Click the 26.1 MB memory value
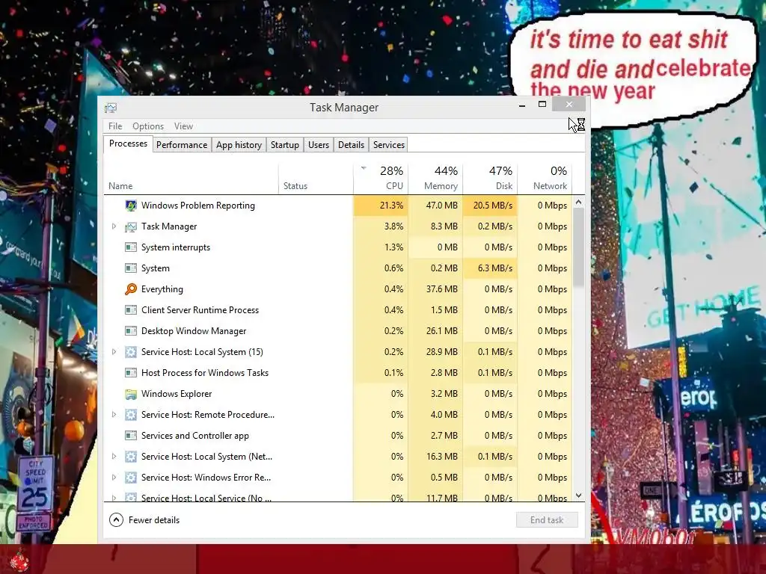Viewport: 766px width, 574px height. point(436,331)
